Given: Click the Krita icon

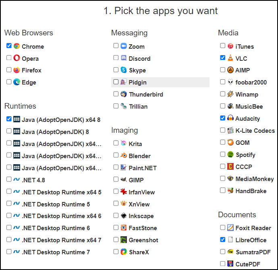Looking at the screenshot, I should pos(124,143).
